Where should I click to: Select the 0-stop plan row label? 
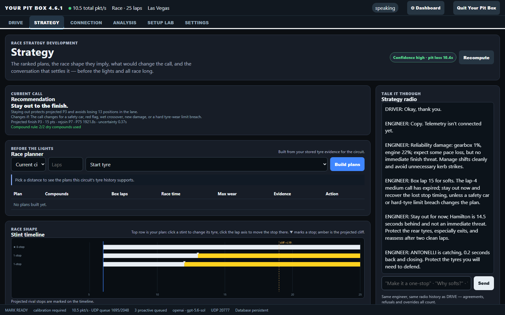click(19, 247)
